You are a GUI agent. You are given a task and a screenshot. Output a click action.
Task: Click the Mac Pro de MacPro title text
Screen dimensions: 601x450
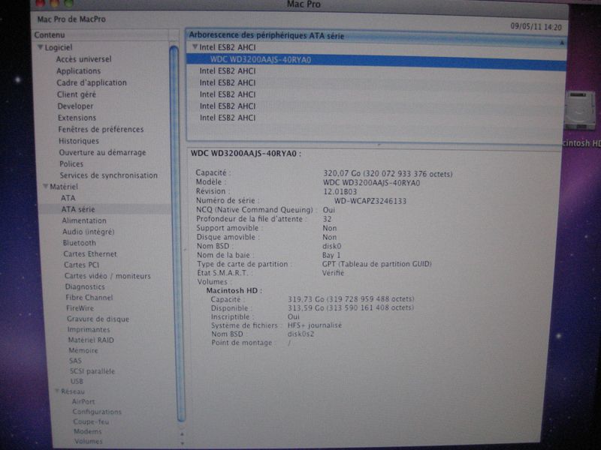71,19
